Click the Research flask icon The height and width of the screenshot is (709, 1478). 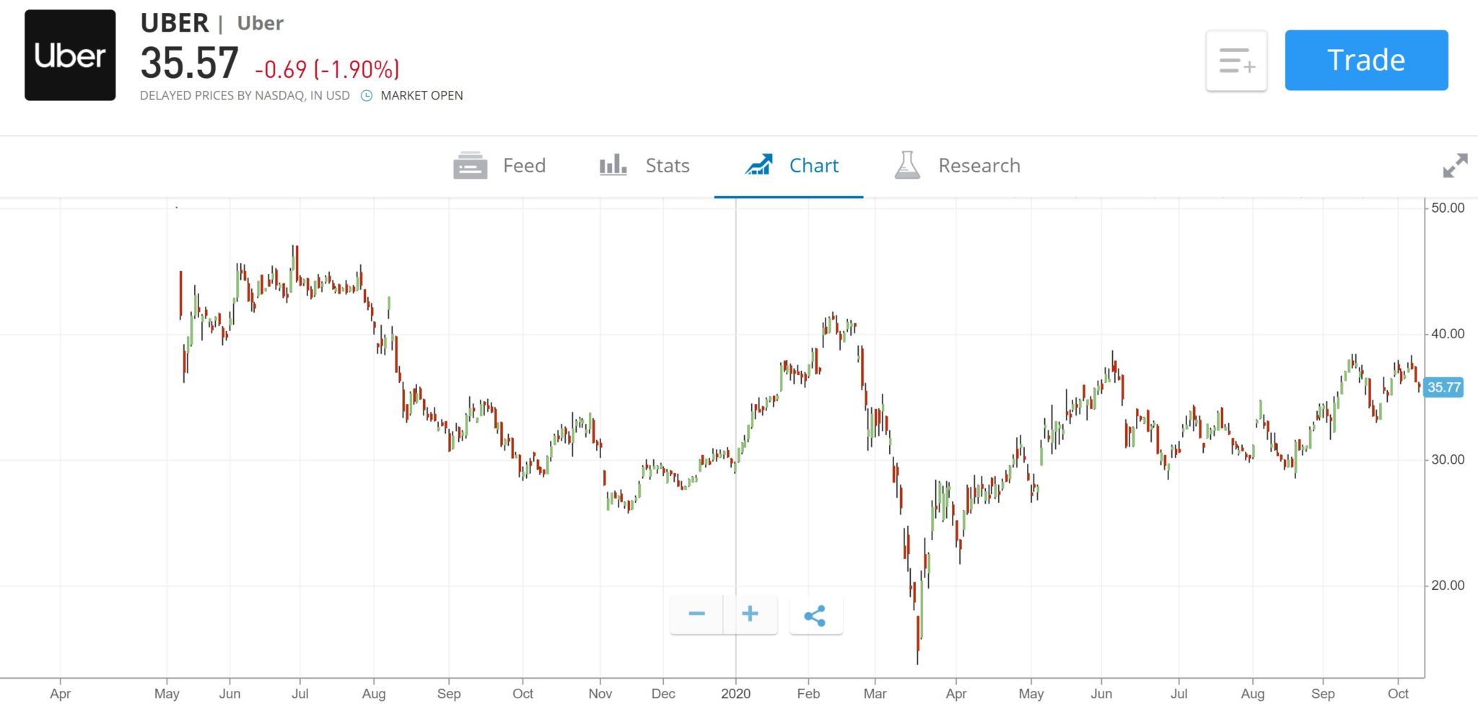(x=908, y=165)
